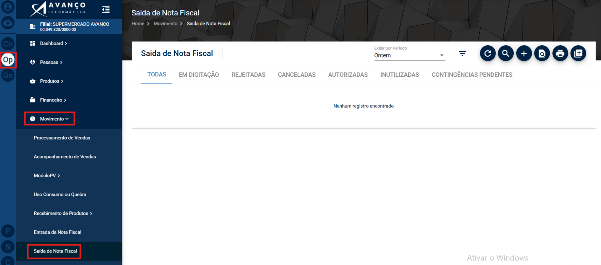This screenshot has width=601, height=265.
Task: Click the Dashboard grid icon
Action: tap(33, 43)
